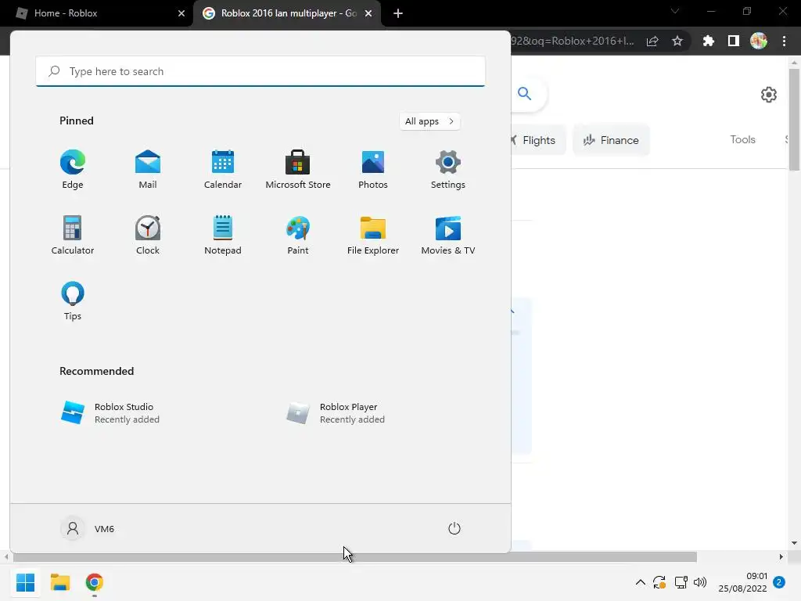Click the Google search magnifier button
801x601 pixels.
click(525, 94)
